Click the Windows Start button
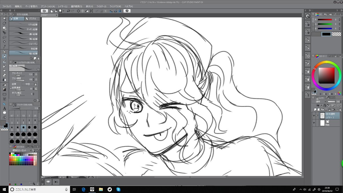Viewport: 343px width, 193px height. pyautogui.click(x=4, y=189)
